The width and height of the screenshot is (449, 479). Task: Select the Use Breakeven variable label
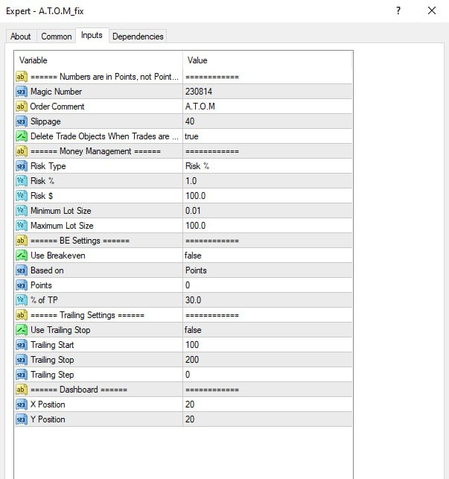pyautogui.click(x=58, y=256)
